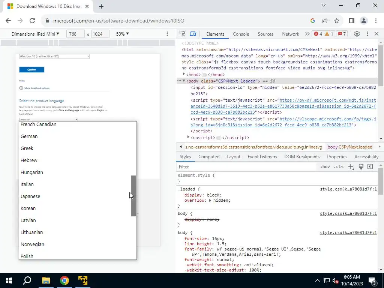Image resolution: width=384 pixels, height=288 pixels.
Task: Toggle the device toolbar icon
Action: pyautogui.click(x=193, y=34)
